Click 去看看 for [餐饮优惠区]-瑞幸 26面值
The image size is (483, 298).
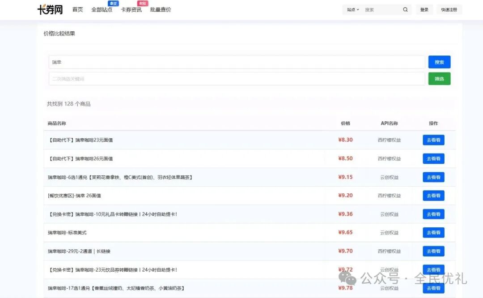pyautogui.click(x=433, y=196)
